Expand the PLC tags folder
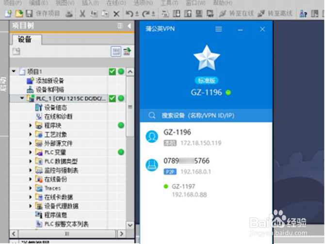This screenshot has width=325, height=244. (31, 152)
